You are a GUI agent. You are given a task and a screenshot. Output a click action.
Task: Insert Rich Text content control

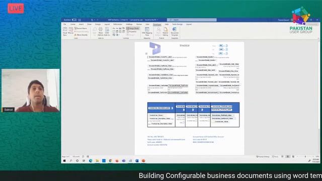[x=114, y=28]
